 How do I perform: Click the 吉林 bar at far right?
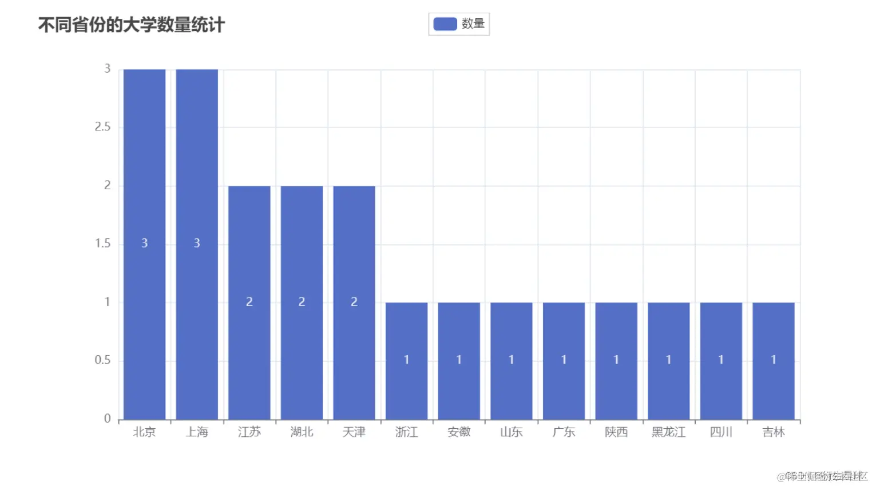point(773,360)
